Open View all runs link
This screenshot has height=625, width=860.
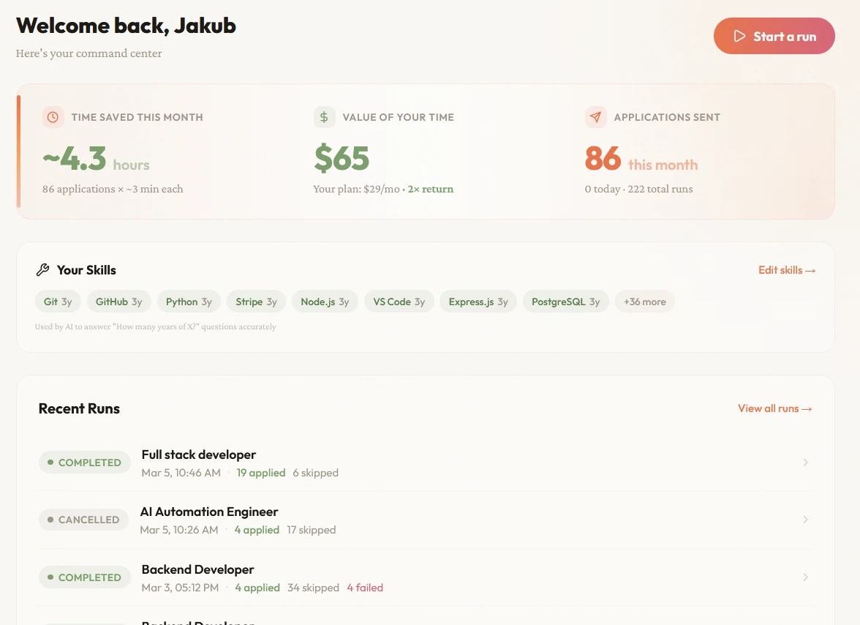(x=774, y=408)
